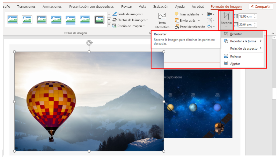Viewport: 280px width, 157px height.
Task: Click the large Recortar crop icon
Action: tap(226, 16)
